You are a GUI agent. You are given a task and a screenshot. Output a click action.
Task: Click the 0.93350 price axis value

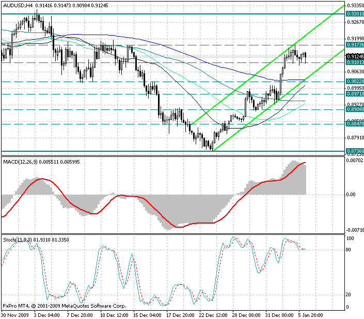[355, 6]
